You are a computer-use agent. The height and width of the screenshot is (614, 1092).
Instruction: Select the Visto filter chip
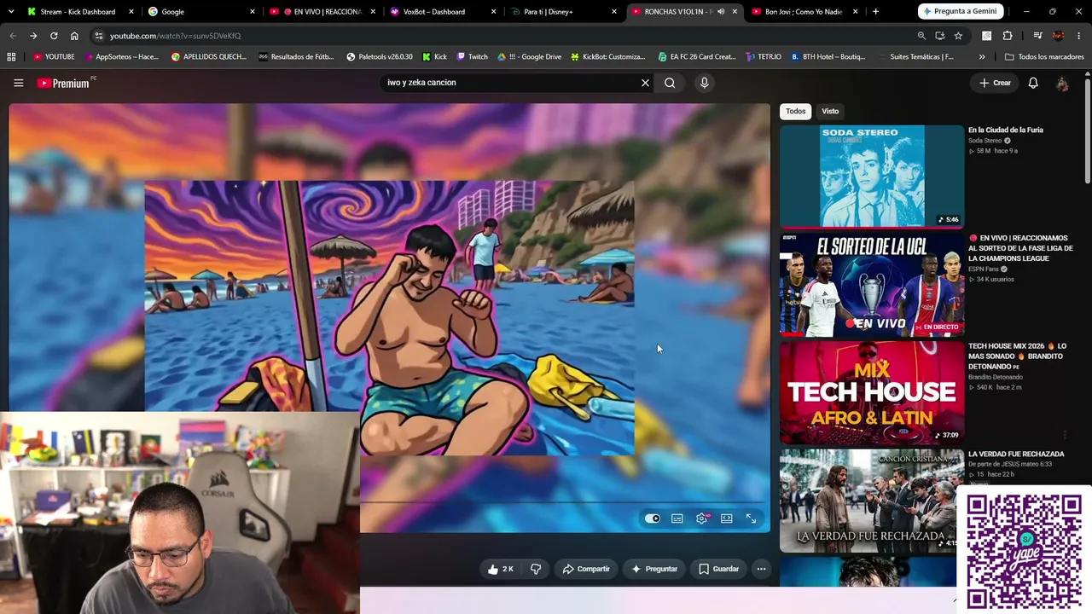830,111
